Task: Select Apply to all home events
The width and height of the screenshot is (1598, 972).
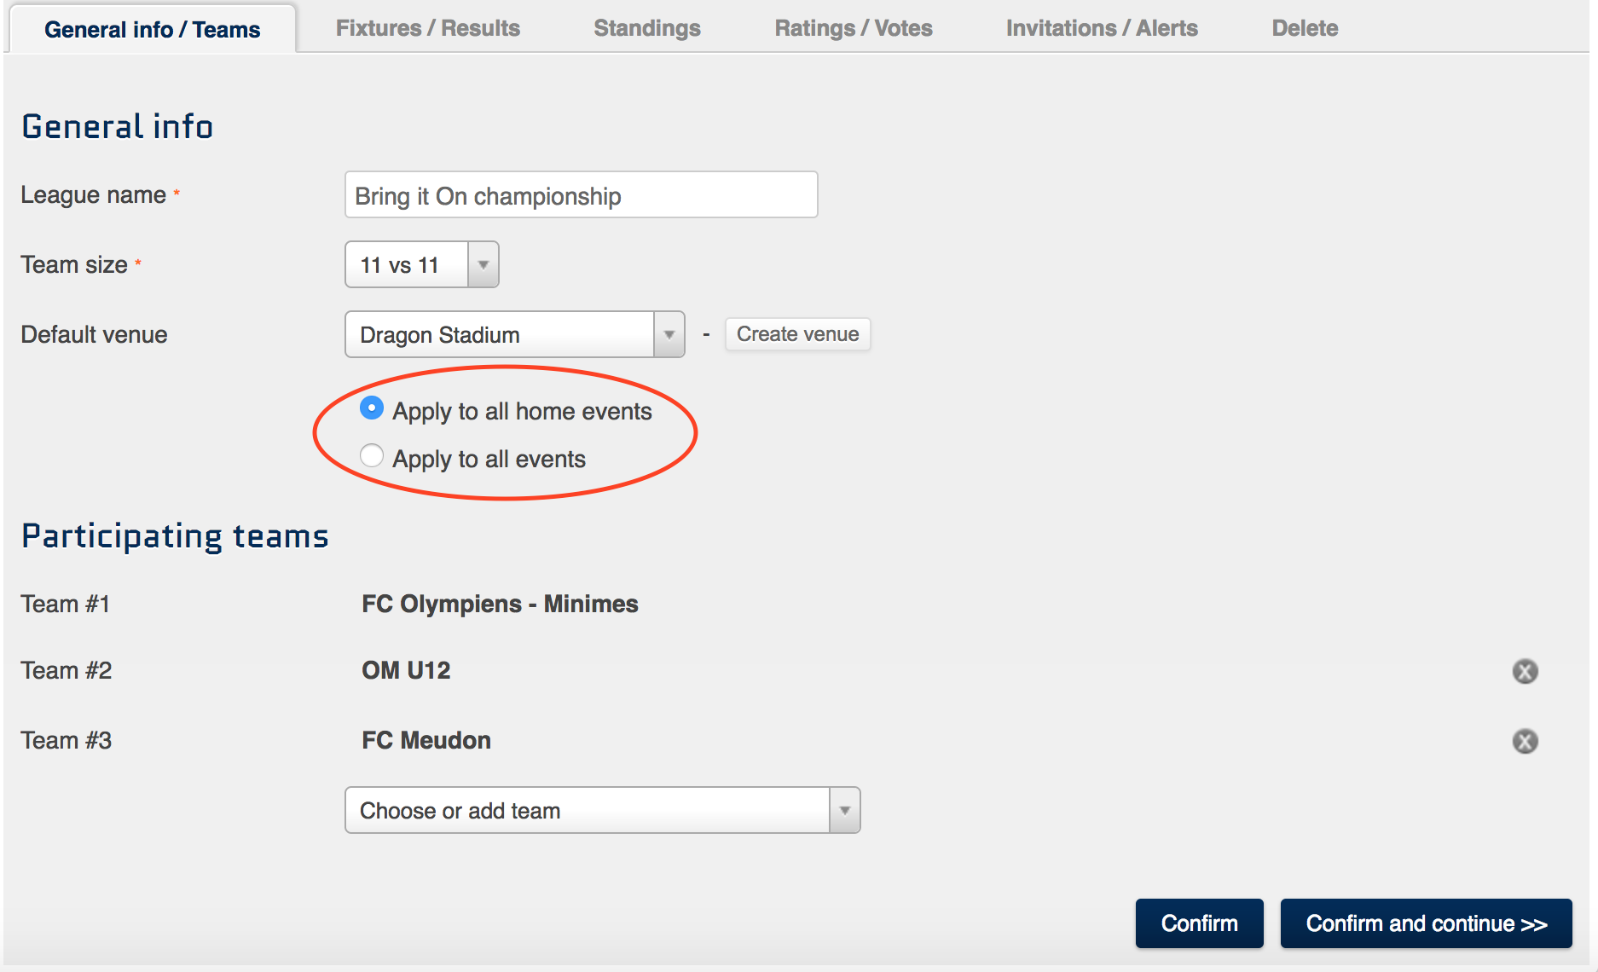Action: click(372, 408)
